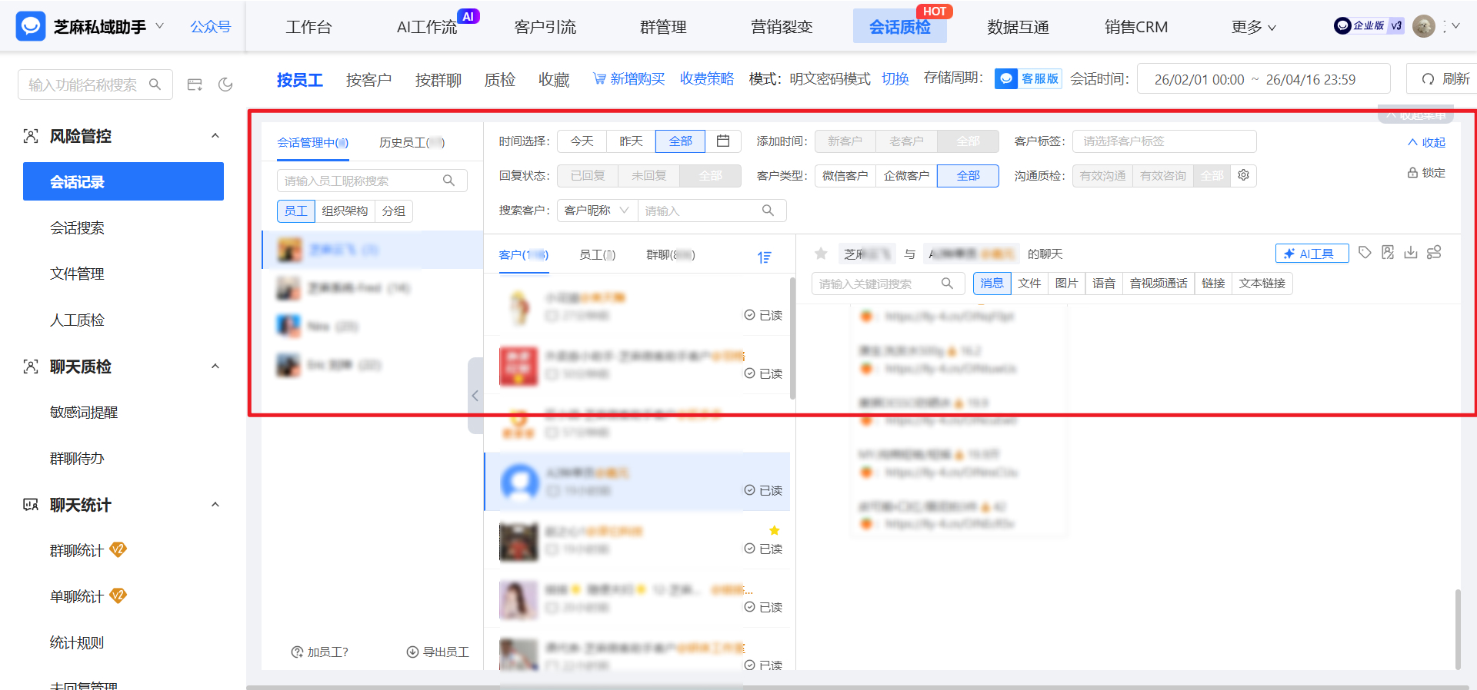Switch to the 收藏 view
Screen dimensions: 1477x690
click(x=553, y=80)
